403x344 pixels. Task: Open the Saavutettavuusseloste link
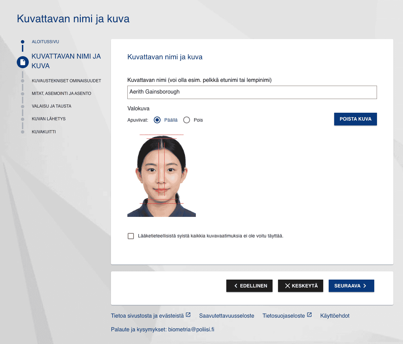(226, 316)
